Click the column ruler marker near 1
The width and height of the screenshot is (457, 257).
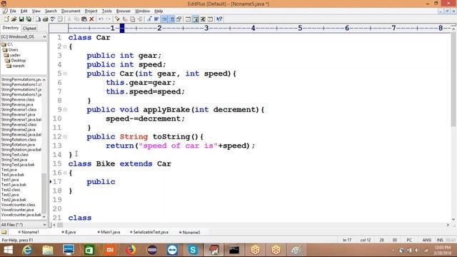122,29
